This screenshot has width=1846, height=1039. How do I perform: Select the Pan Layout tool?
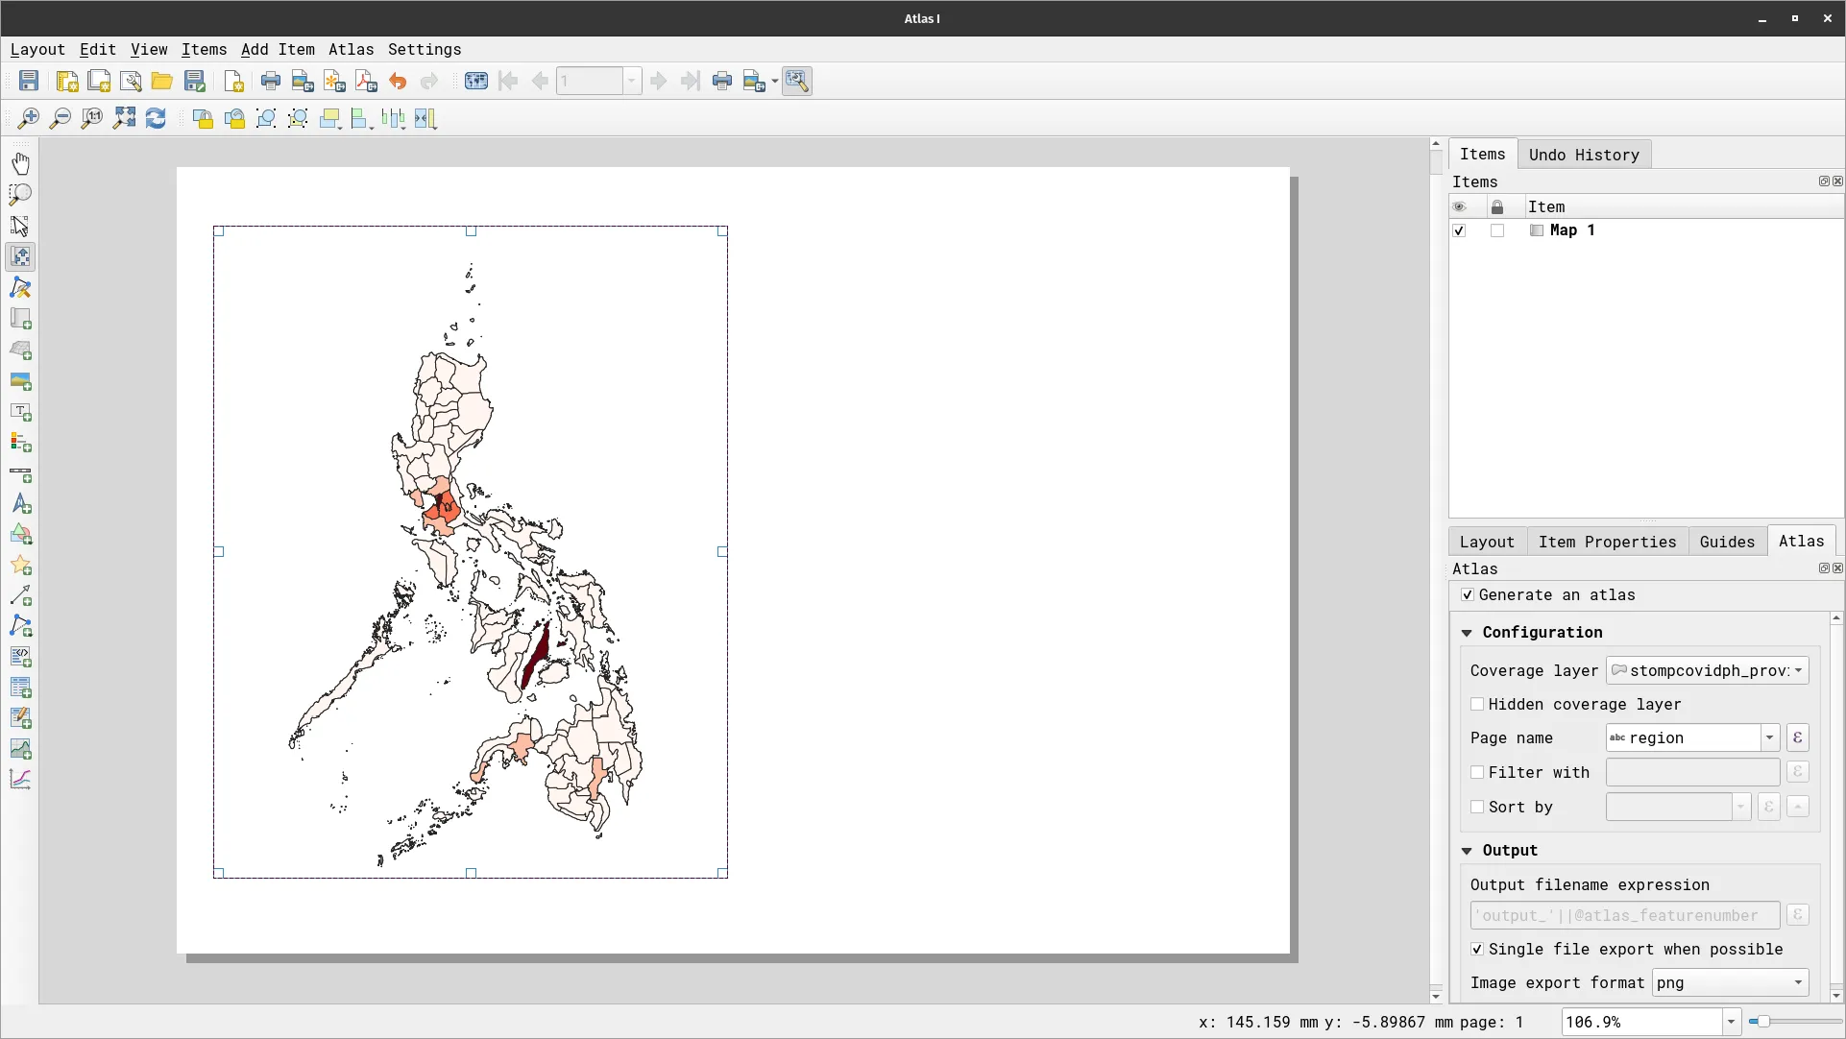coord(20,163)
